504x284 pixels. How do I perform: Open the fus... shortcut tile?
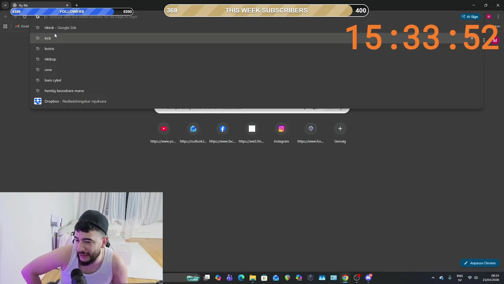311,133
